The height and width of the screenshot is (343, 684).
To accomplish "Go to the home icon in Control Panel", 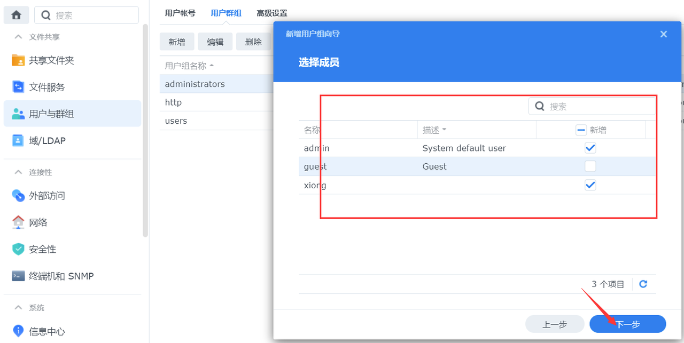I will 16,15.
